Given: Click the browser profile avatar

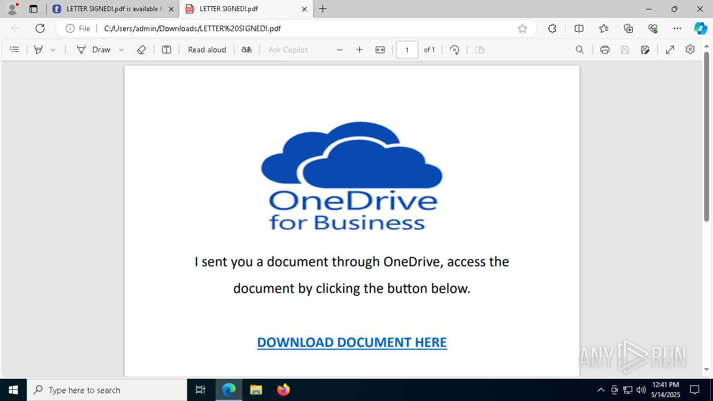Looking at the screenshot, I should point(12,8).
